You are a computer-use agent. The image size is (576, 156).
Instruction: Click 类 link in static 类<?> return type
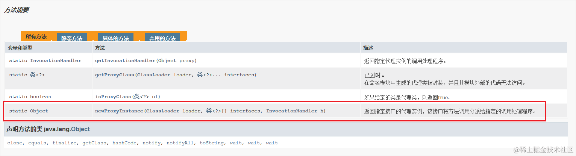(x=33, y=75)
